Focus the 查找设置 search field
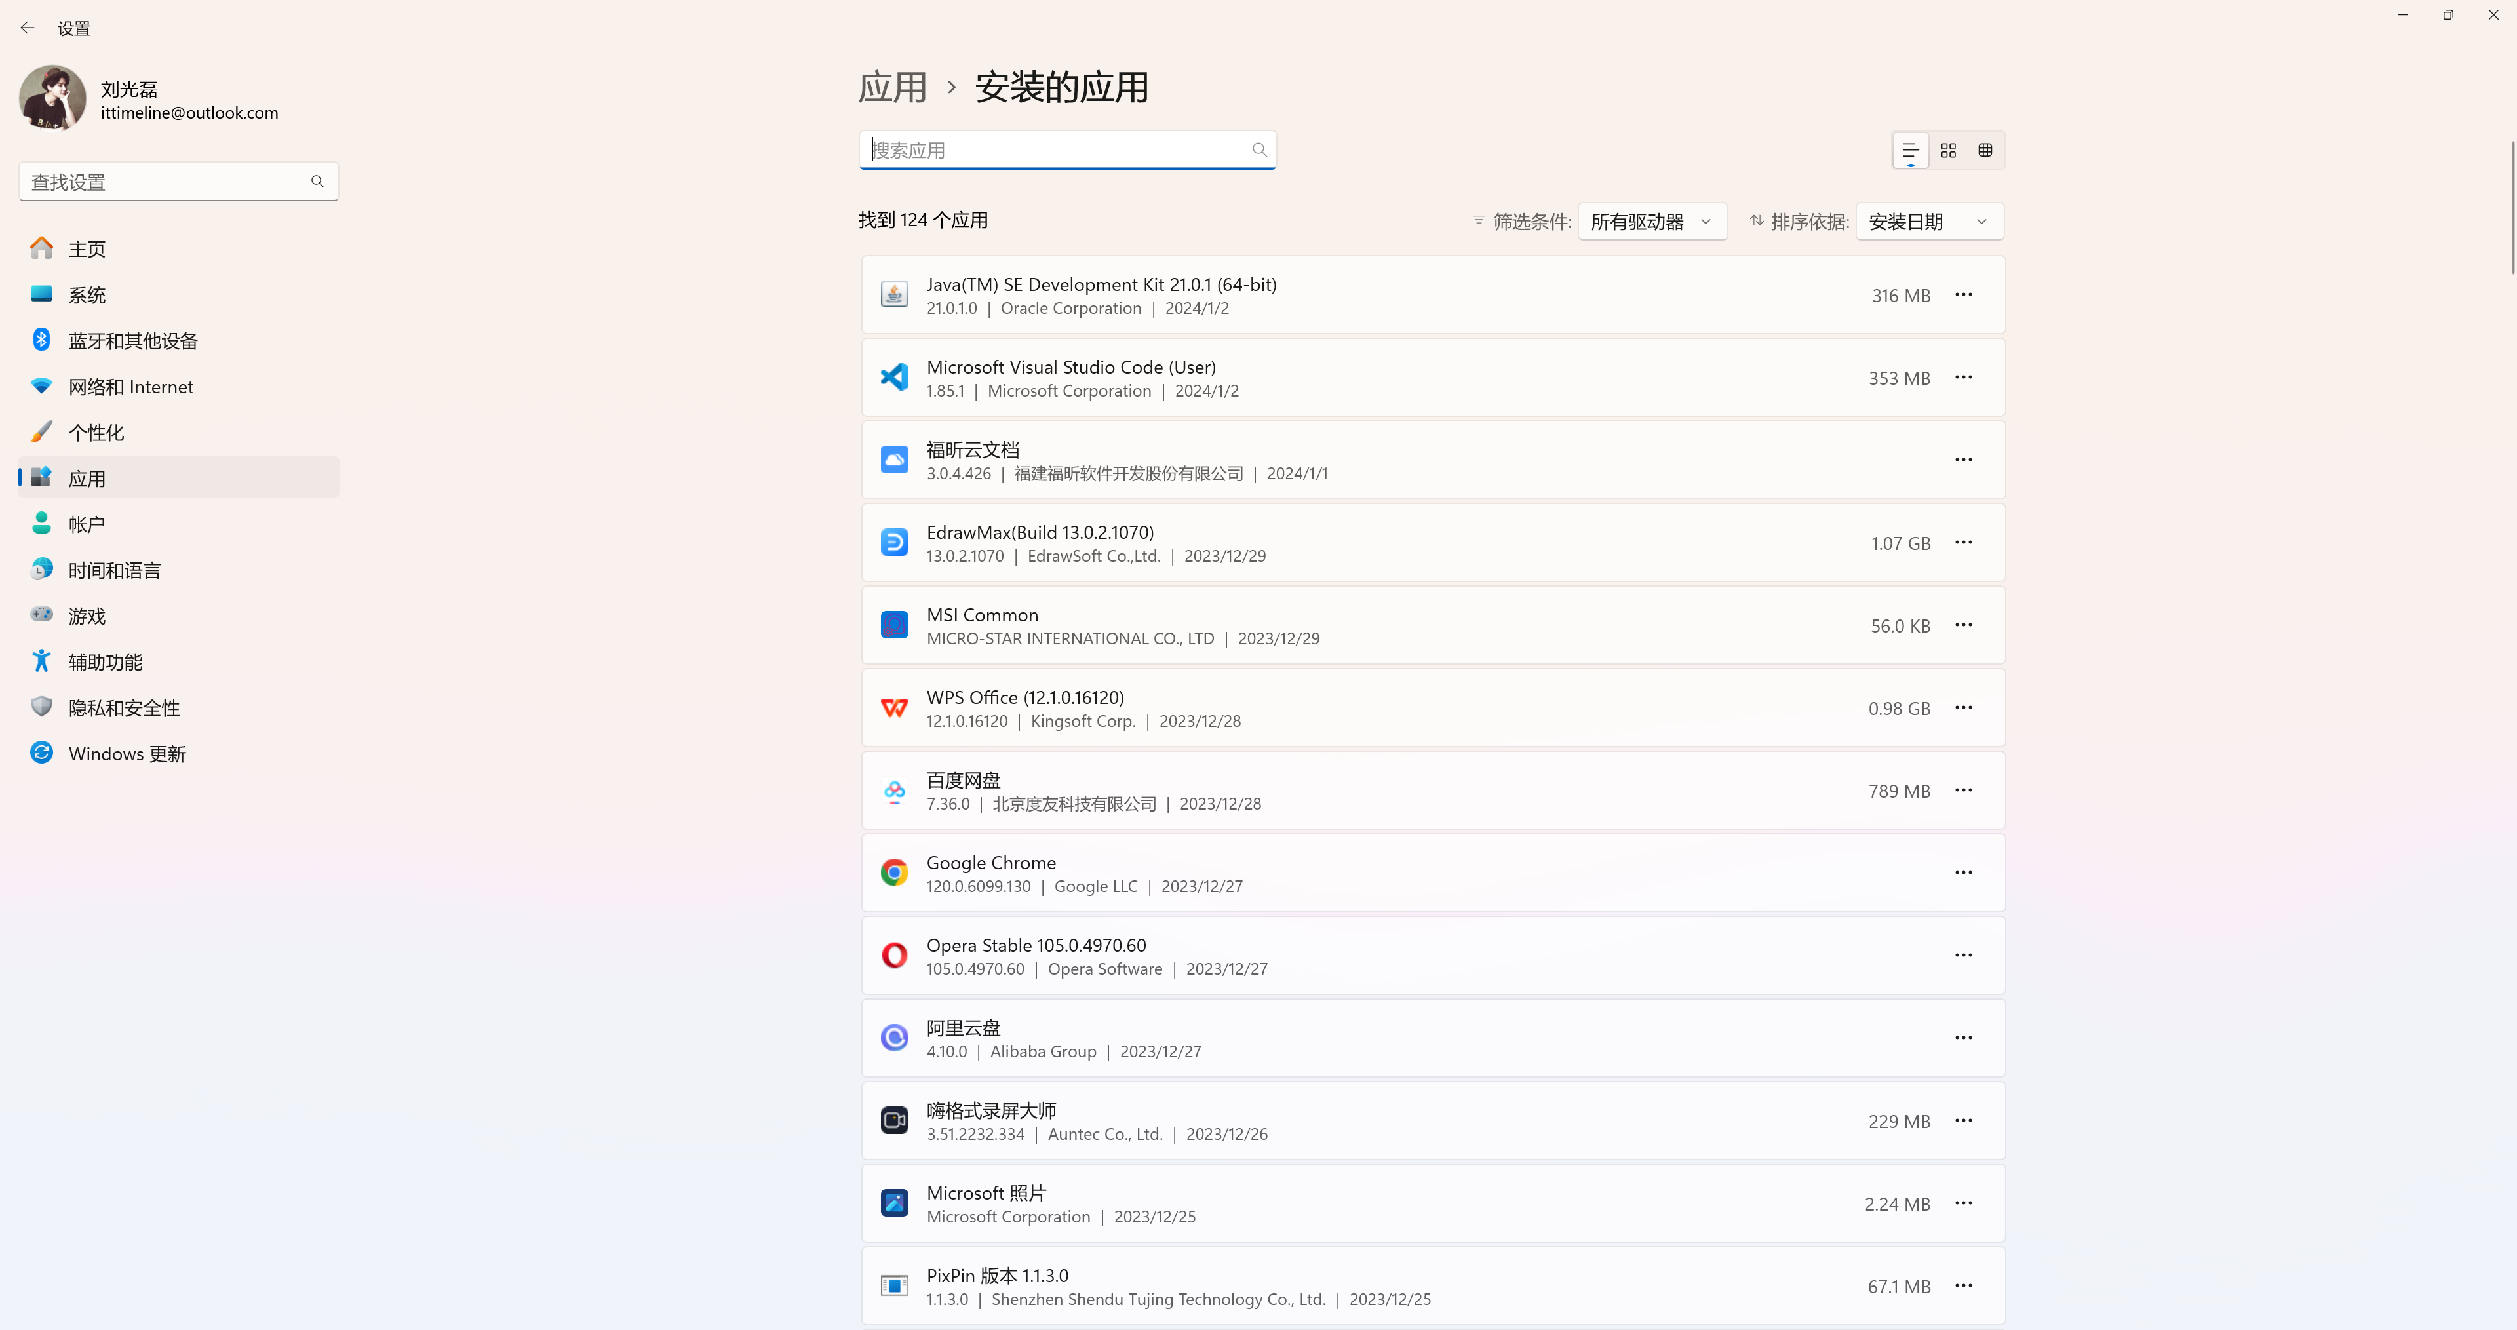Image resolution: width=2517 pixels, height=1330 pixels. point(179,182)
